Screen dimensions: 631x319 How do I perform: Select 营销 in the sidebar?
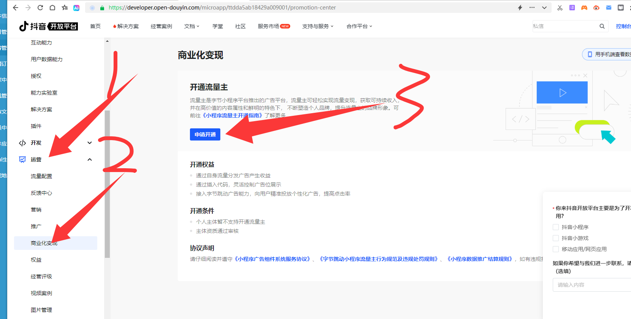point(36,210)
